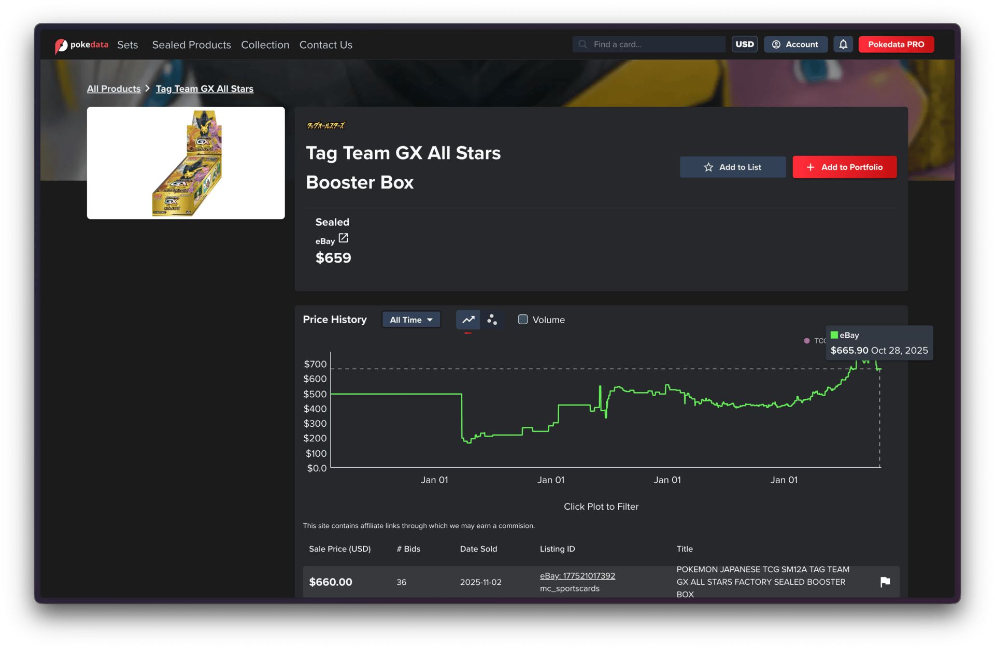This screenshot has height=649, width=995.
Task: Open eBay listing 177521017392 link
Action: click(x=577, y=575)
